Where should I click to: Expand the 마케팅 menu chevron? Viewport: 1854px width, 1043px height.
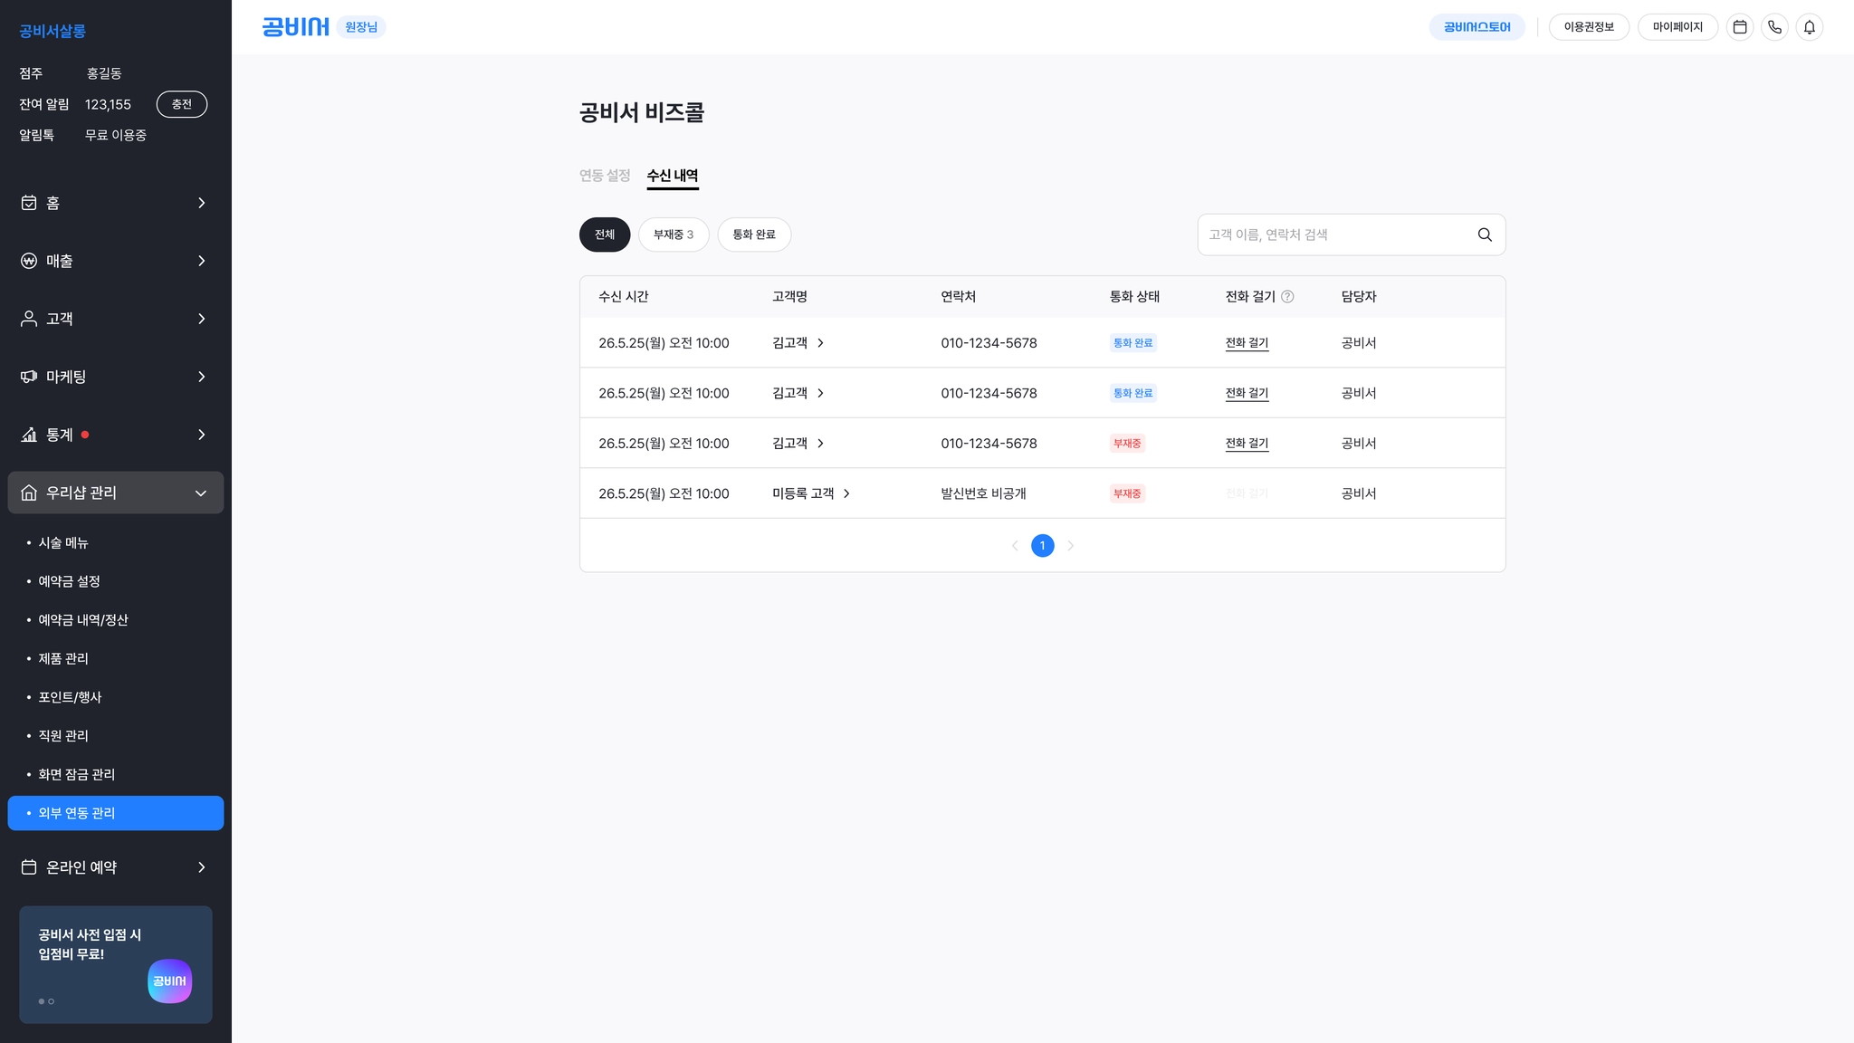[201, 377]
